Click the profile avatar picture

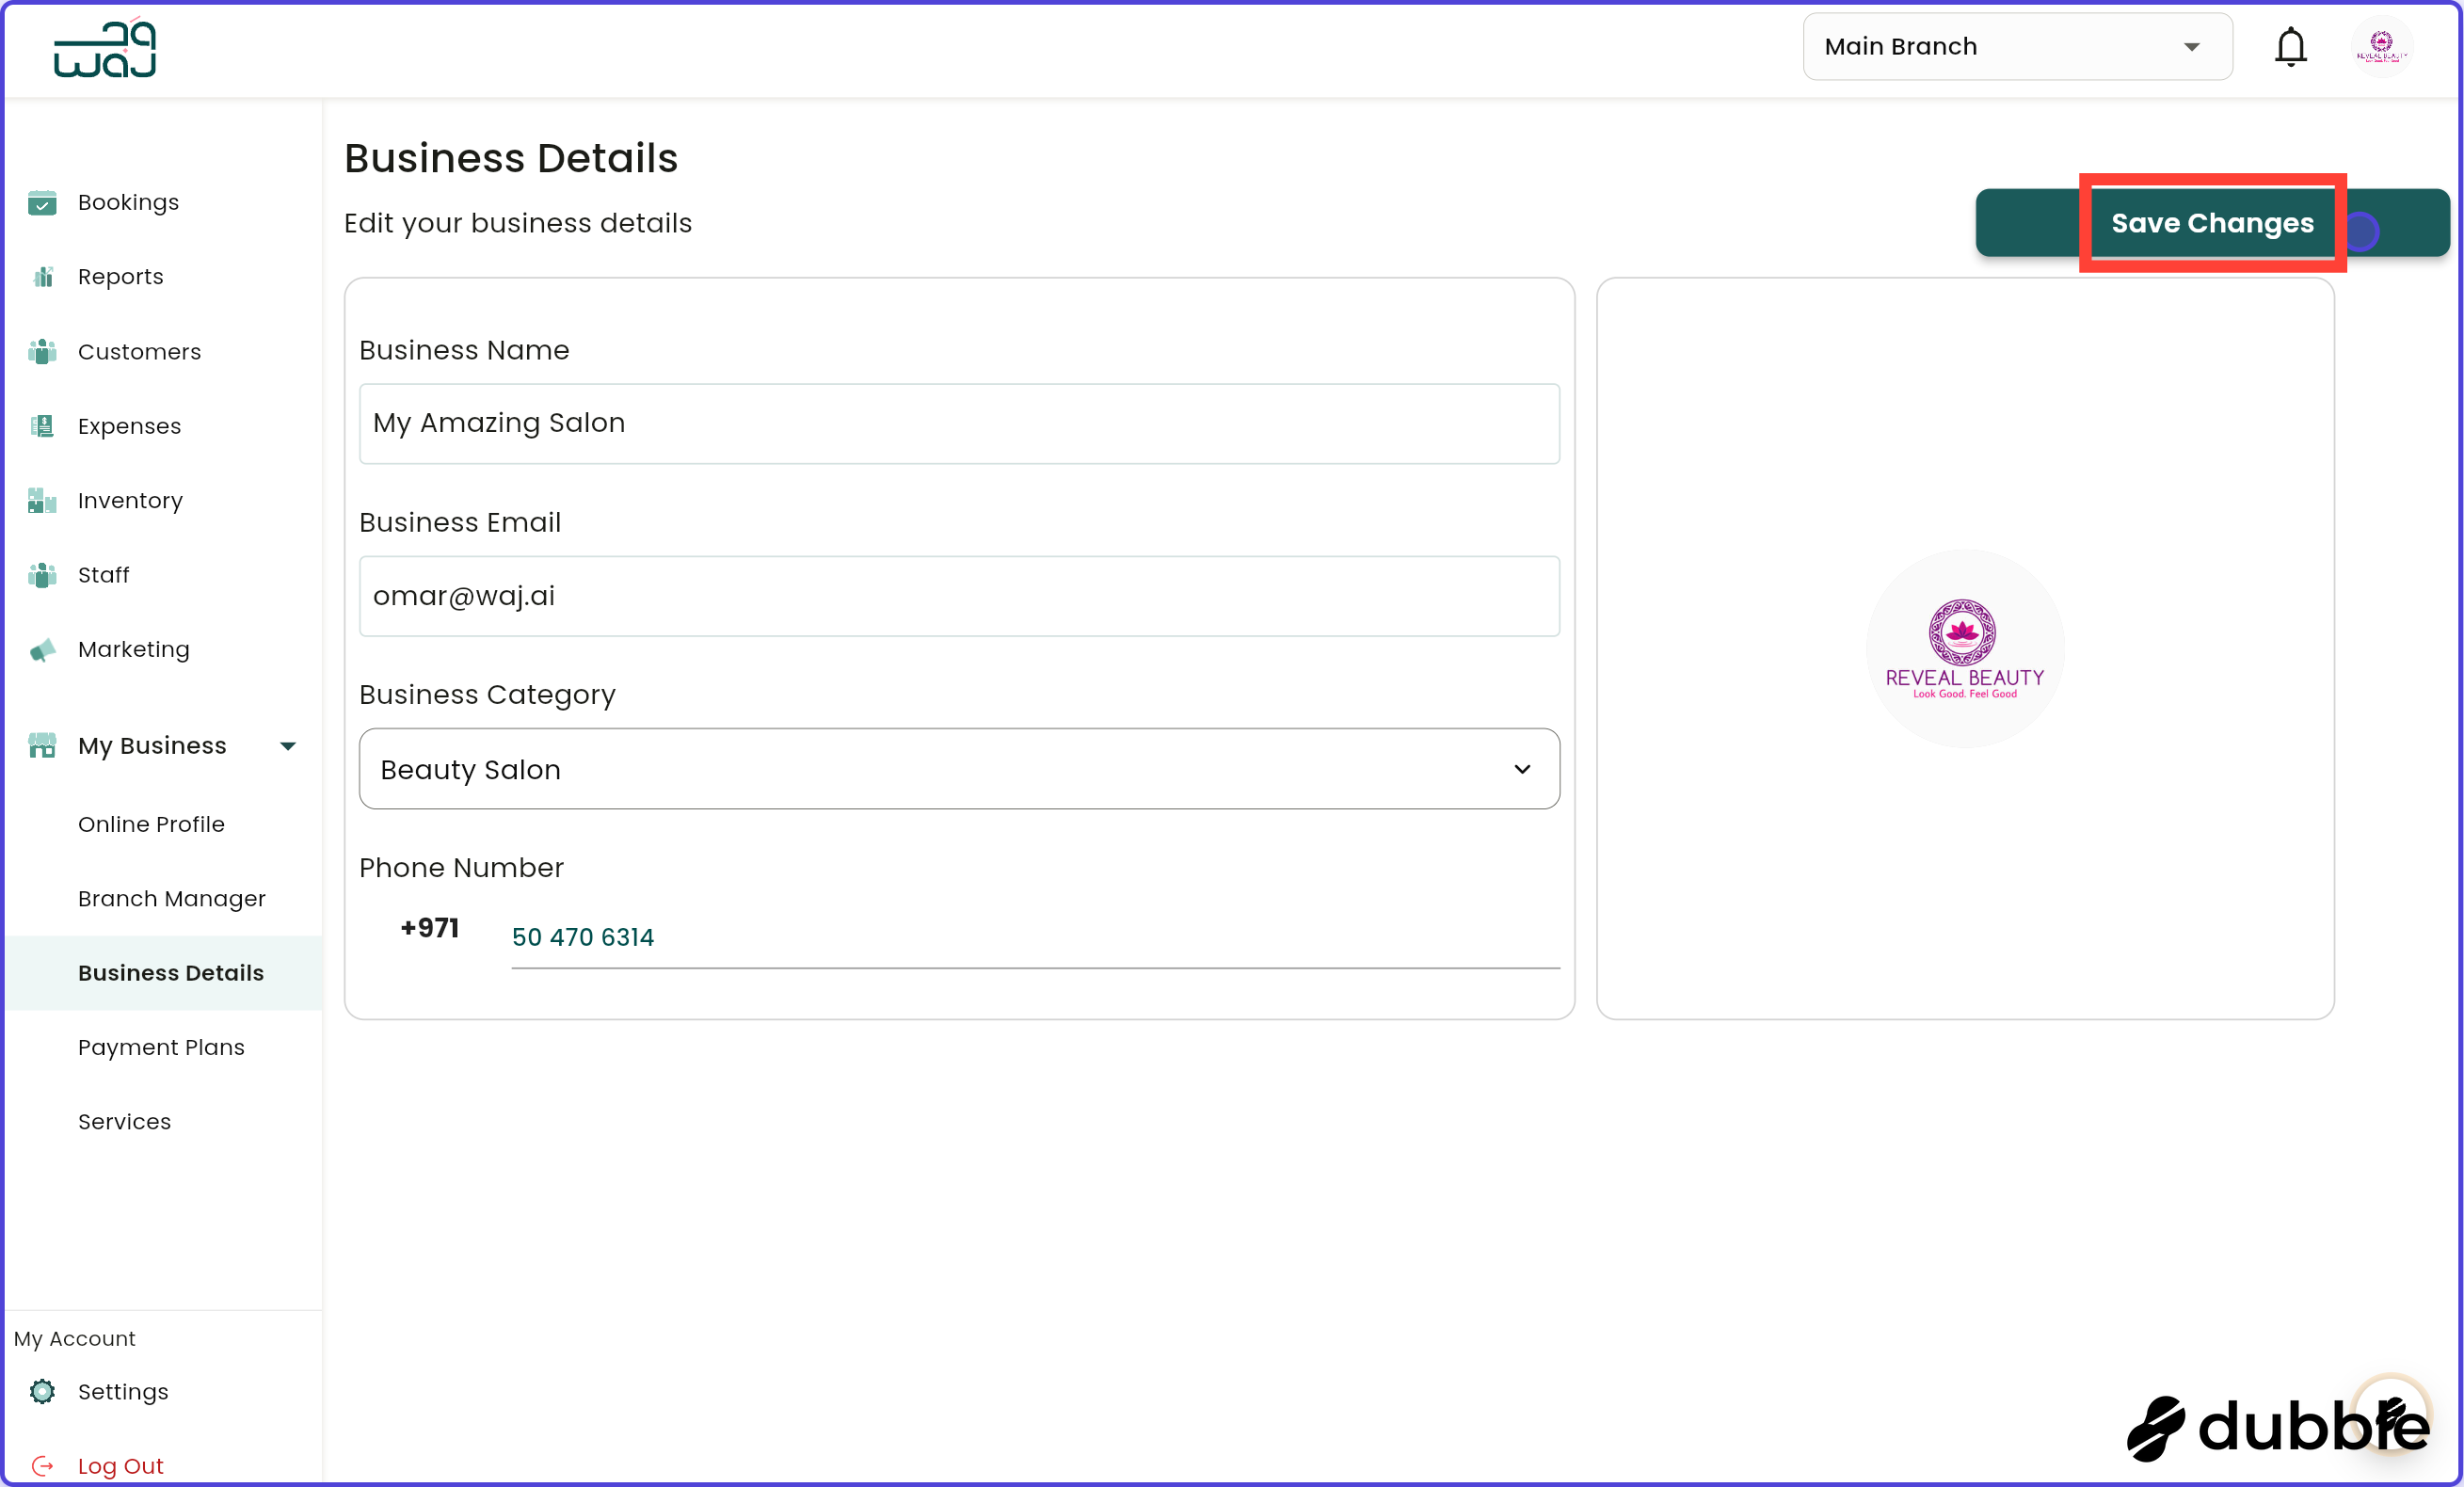(2382, 46)
